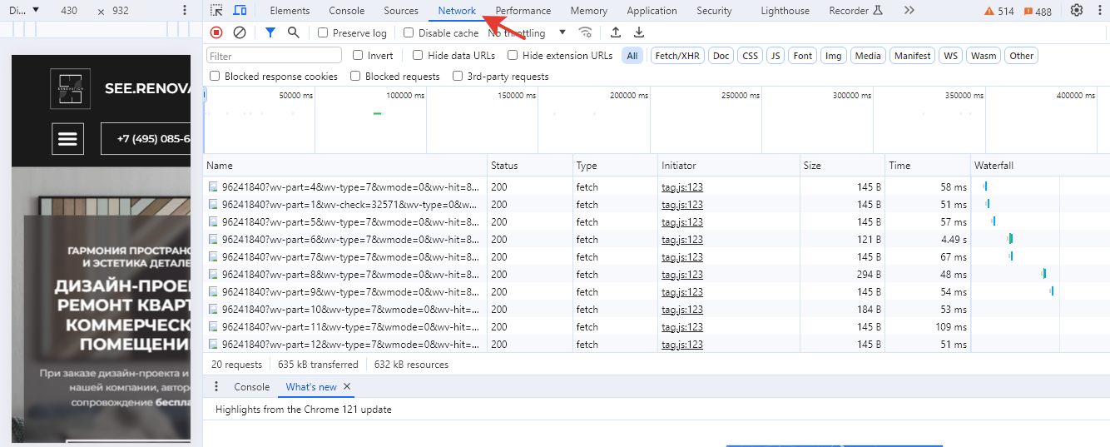Open the device dimensions dropdown

[26, 11]
